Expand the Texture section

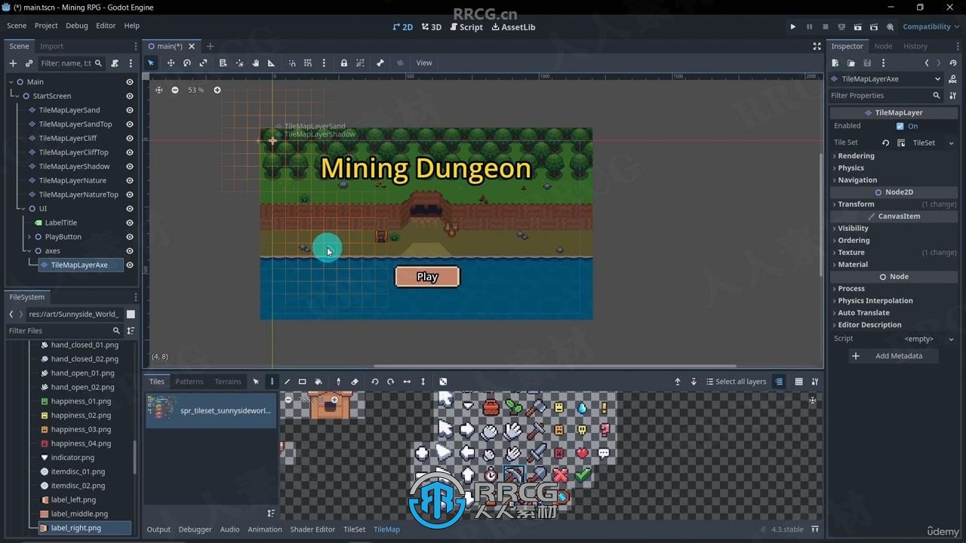coord(851,253)
